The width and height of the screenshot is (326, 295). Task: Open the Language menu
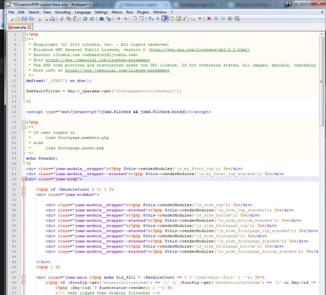click(x=83, y=12)
